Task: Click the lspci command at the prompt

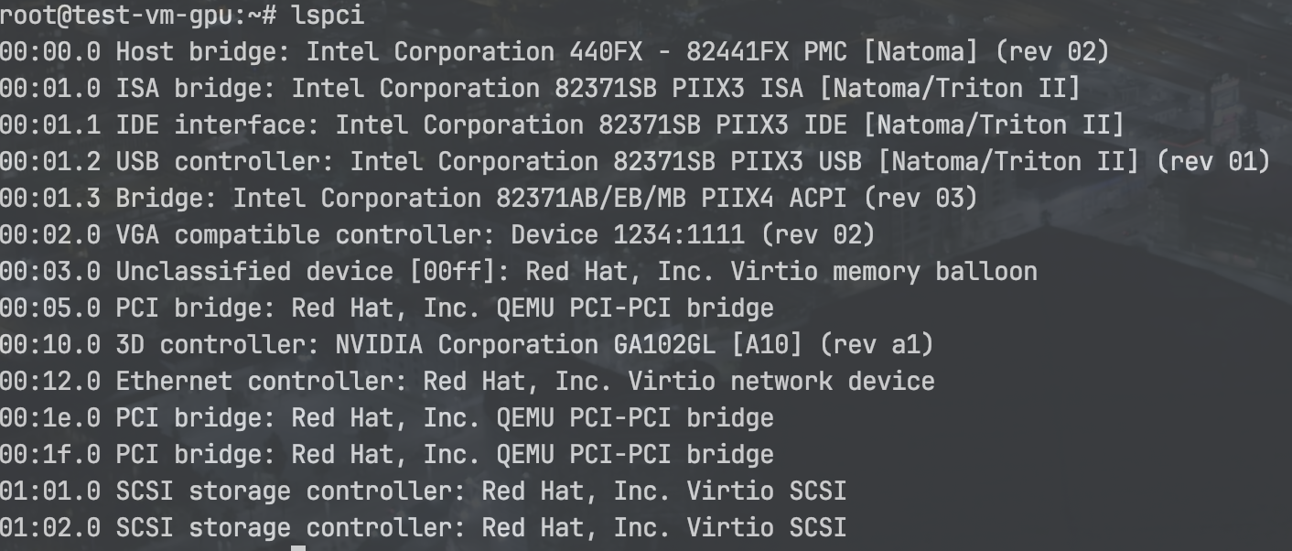Action: tap(328, 15)
